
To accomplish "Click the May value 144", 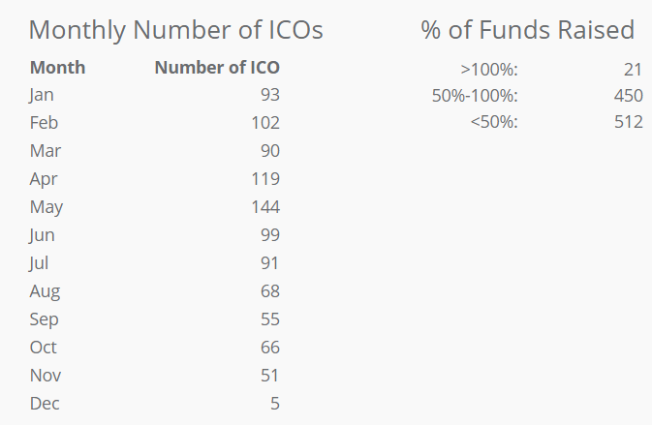I will tap(264, 207).
